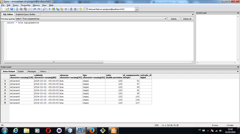
Task: Open file with the folder toolbar icon
Action: [x=8, y=9]
